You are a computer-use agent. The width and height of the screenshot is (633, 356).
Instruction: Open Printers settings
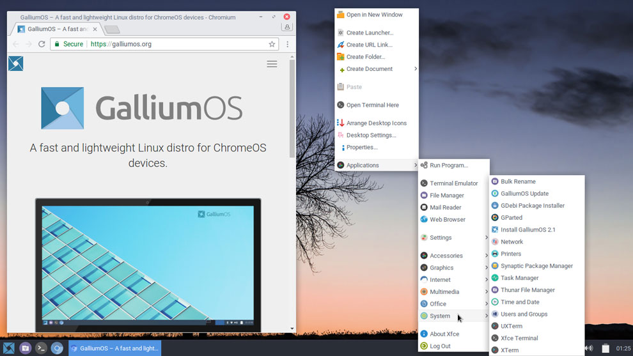536,254
